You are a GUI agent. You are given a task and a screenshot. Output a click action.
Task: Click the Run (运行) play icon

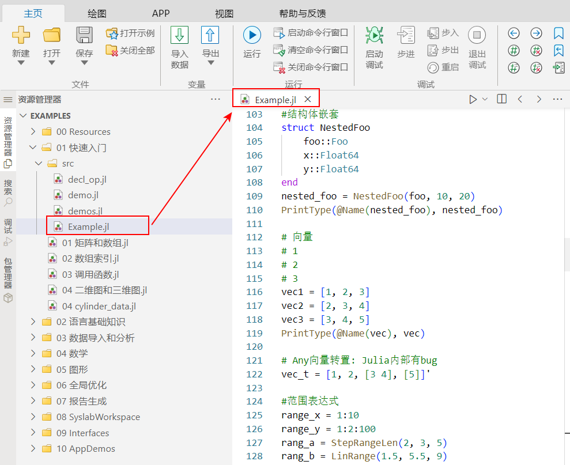[252, 36]
